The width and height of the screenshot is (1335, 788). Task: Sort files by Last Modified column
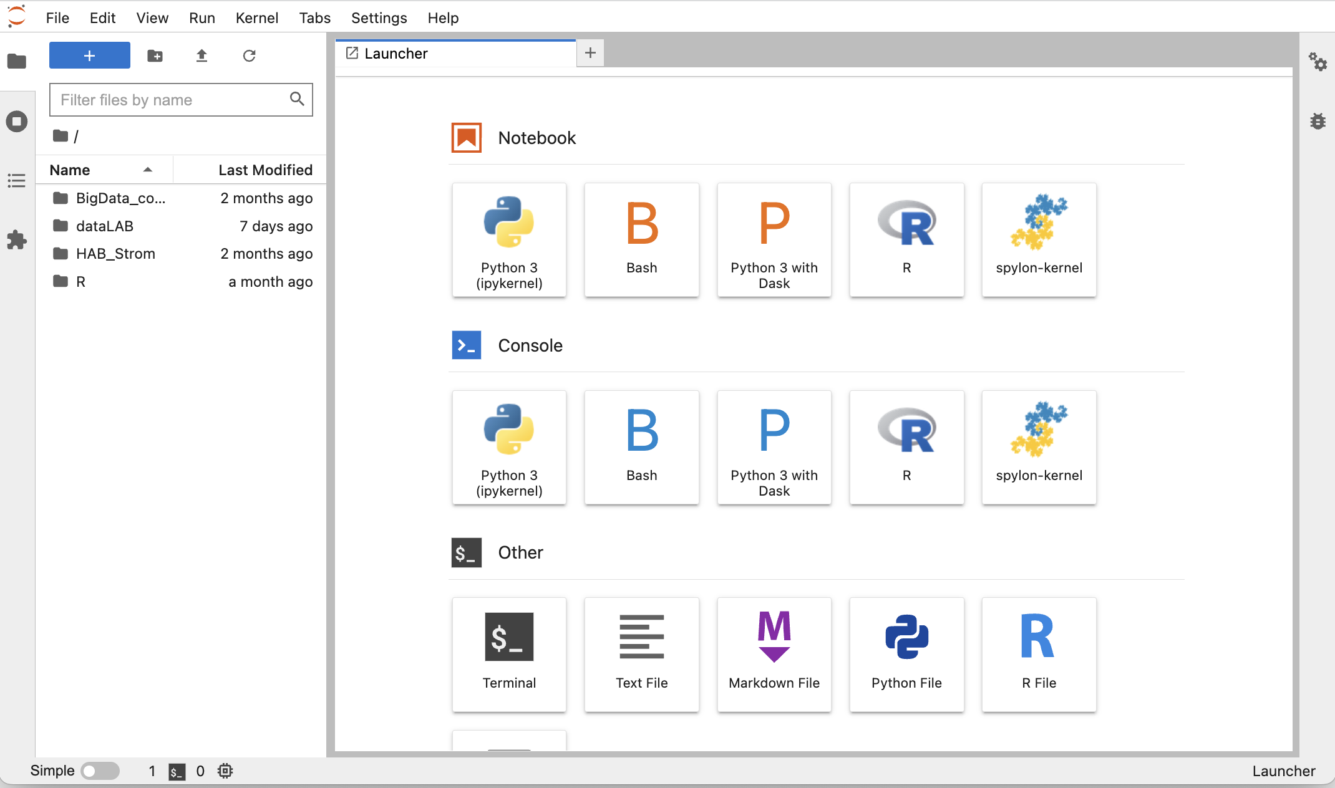point(250,170)
